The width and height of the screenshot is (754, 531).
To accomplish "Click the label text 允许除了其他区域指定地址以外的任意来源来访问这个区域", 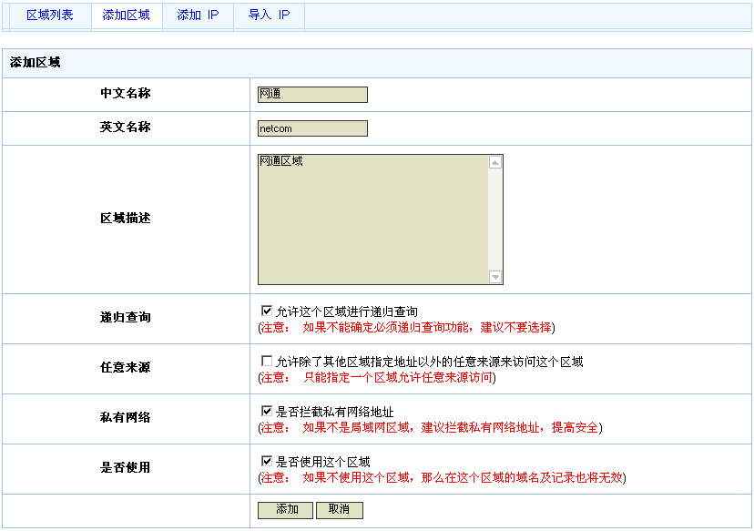I will click(429, 362).
